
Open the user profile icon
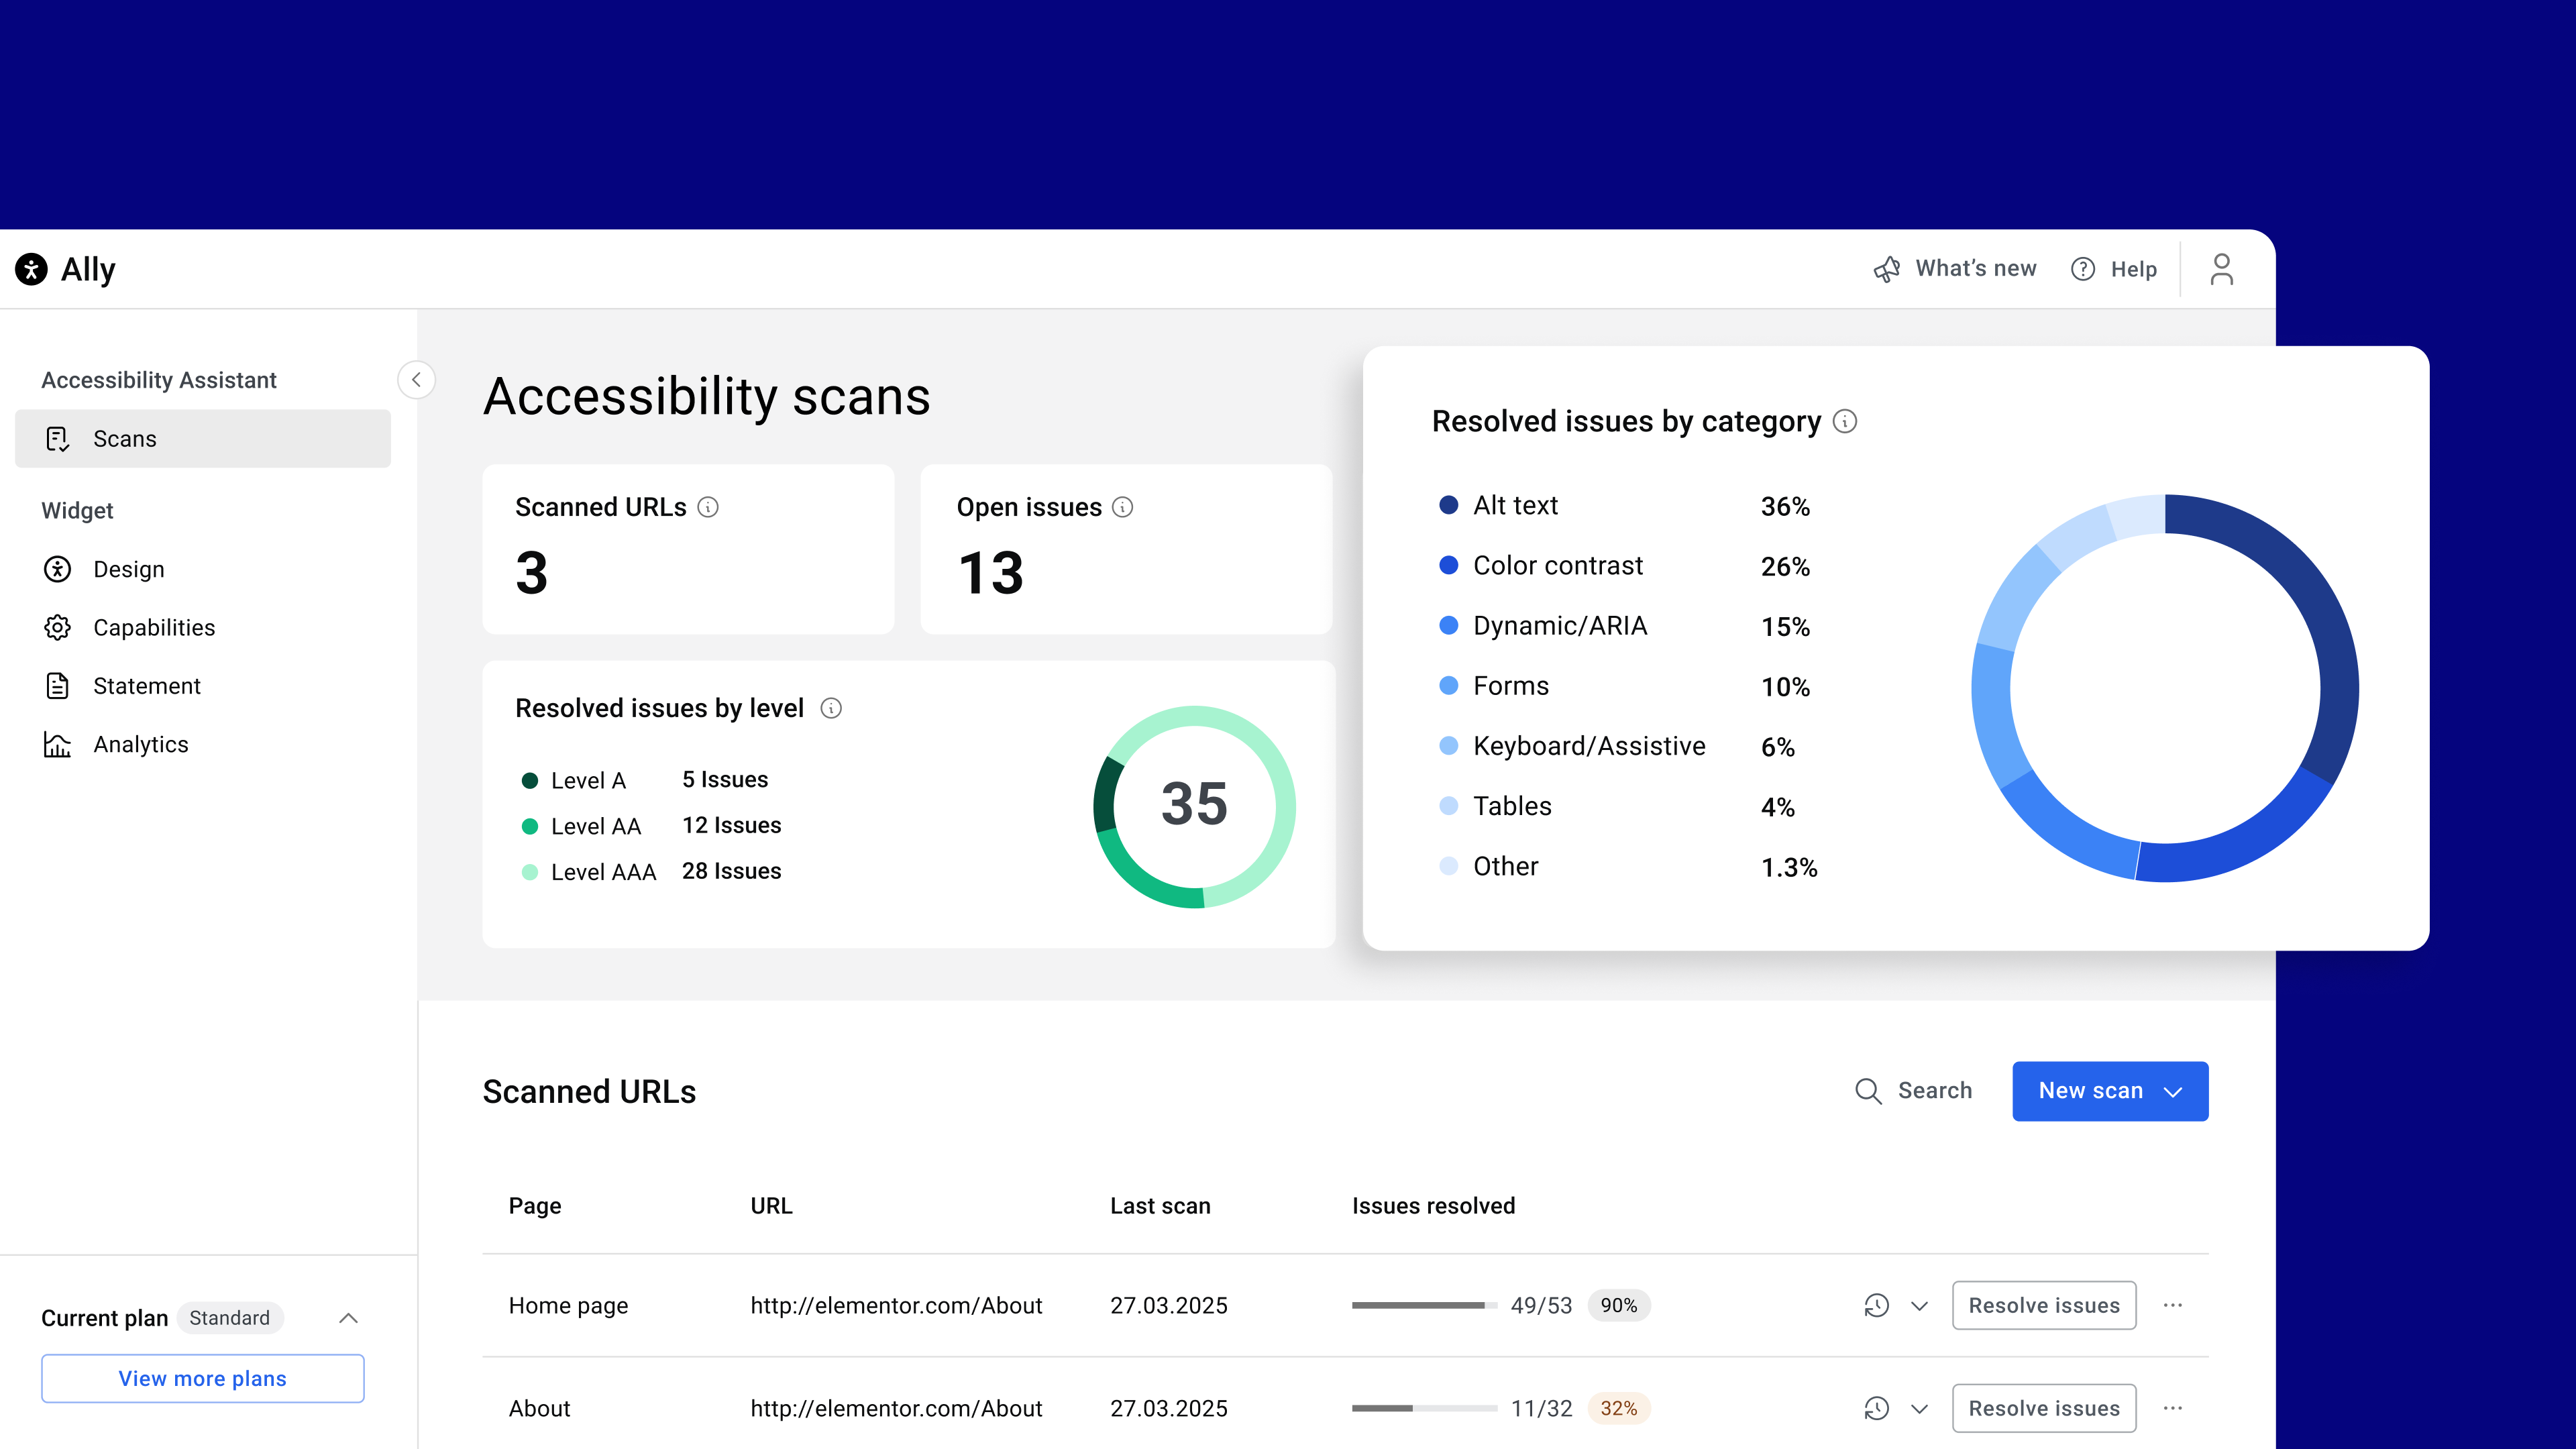(2221, 269)
